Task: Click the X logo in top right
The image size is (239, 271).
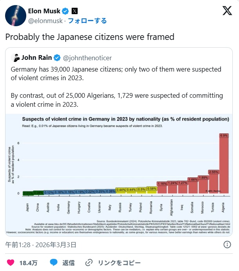Action: tap(227, 12)
